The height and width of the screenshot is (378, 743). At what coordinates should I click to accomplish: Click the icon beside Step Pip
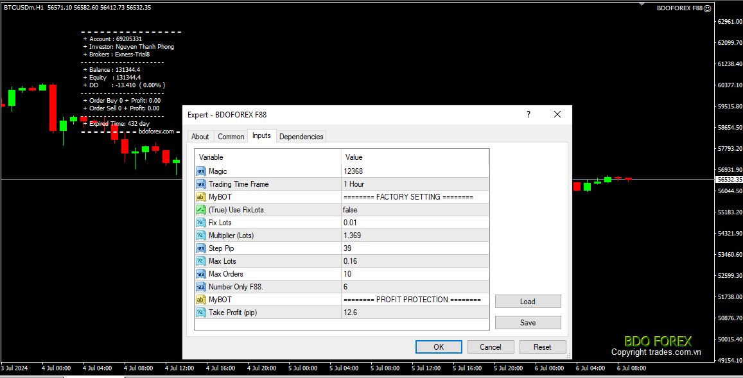click(x=201, y=248)
